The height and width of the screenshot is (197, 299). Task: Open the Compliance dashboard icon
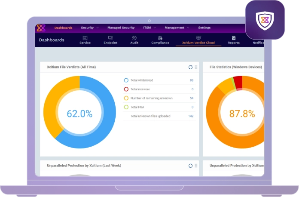(x=160, y=38)
